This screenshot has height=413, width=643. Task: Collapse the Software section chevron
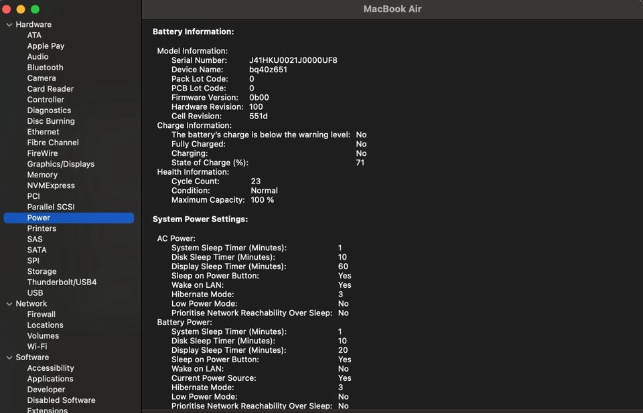(x=9, y=357)
